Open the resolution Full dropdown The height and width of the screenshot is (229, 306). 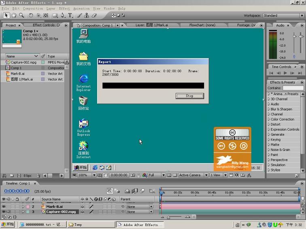click(x=157, y=175)
